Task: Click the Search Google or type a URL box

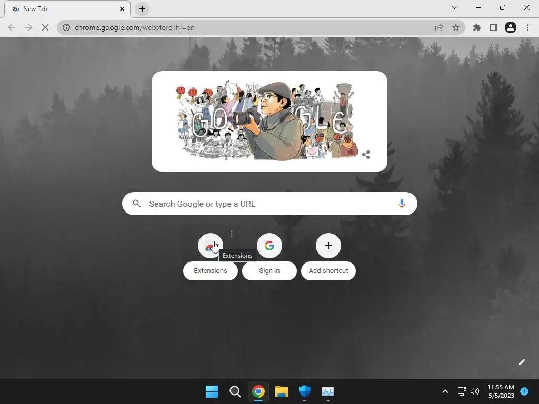Action: tap(269, 204)
